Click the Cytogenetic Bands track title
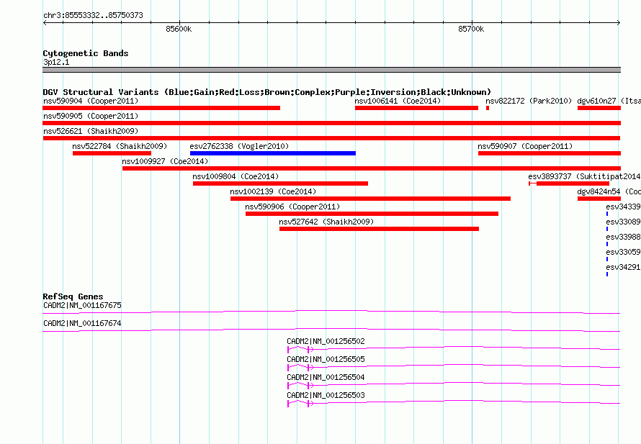The height and width of the screenshot is (444, 641). point(86,53)
